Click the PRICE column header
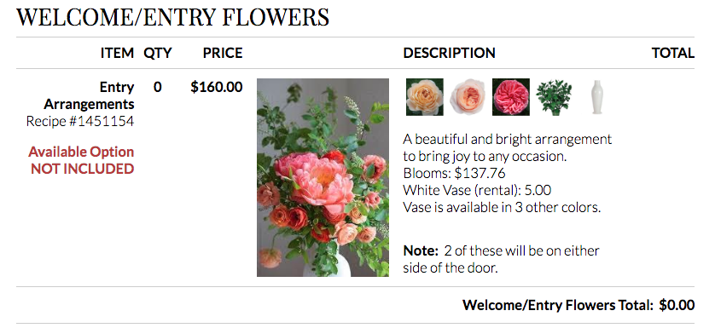The image size is (715, 328). 223,53
